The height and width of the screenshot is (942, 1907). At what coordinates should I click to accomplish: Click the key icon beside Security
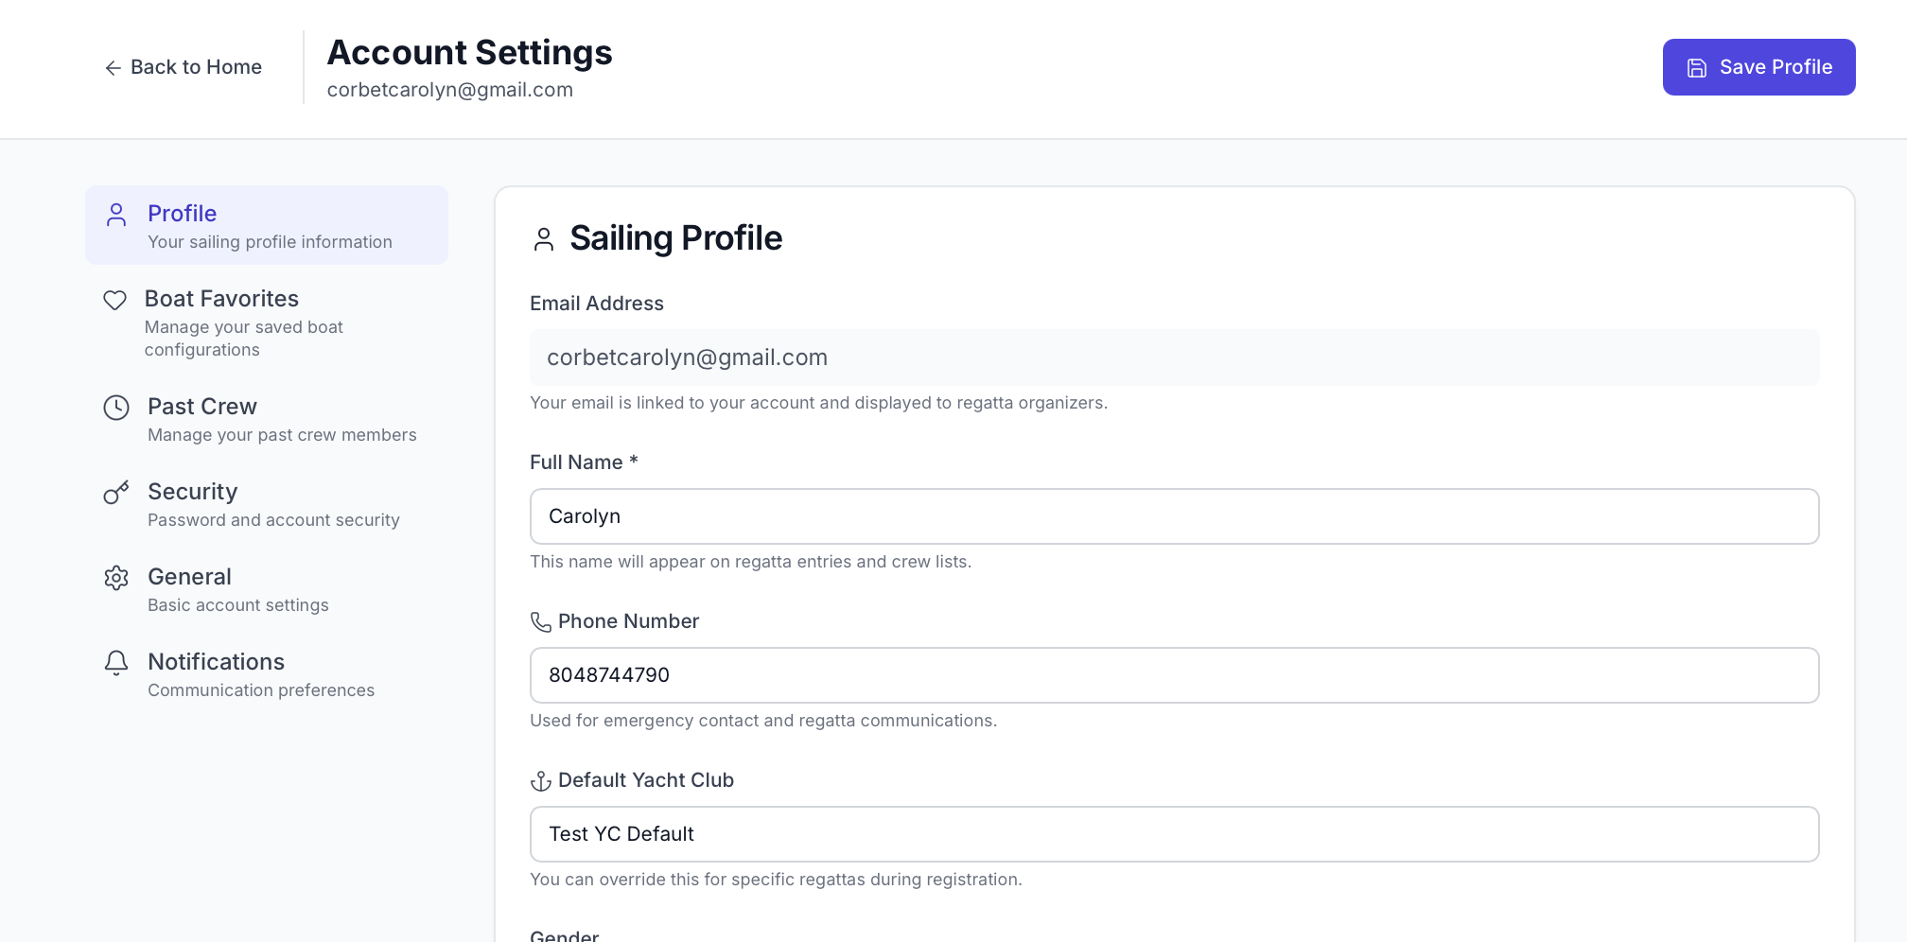pyautogui.click(x=115, y=493)
